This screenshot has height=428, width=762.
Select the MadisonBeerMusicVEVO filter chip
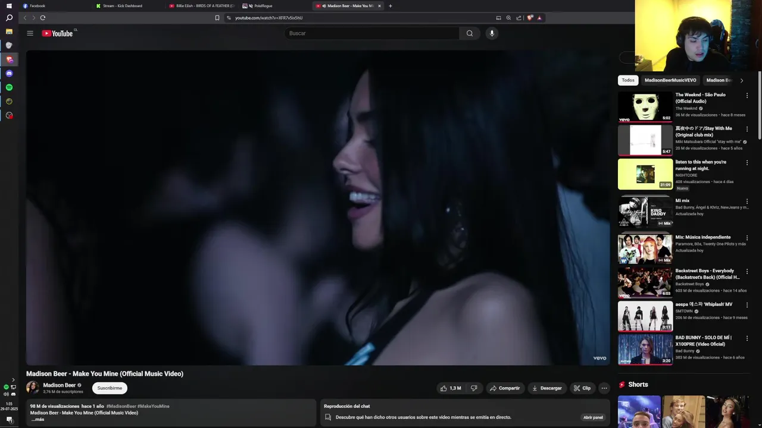[670, 80]
